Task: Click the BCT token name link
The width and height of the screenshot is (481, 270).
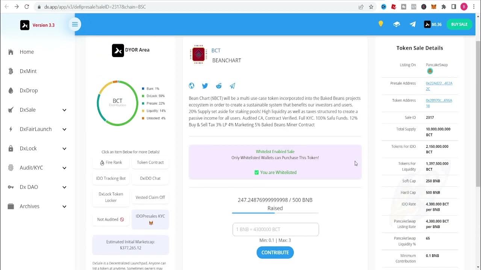Action: click(216, 50)
